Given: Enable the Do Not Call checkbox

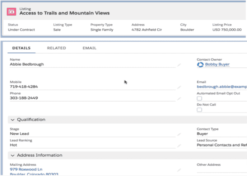Looking at the screenshot, I should 199,110.
